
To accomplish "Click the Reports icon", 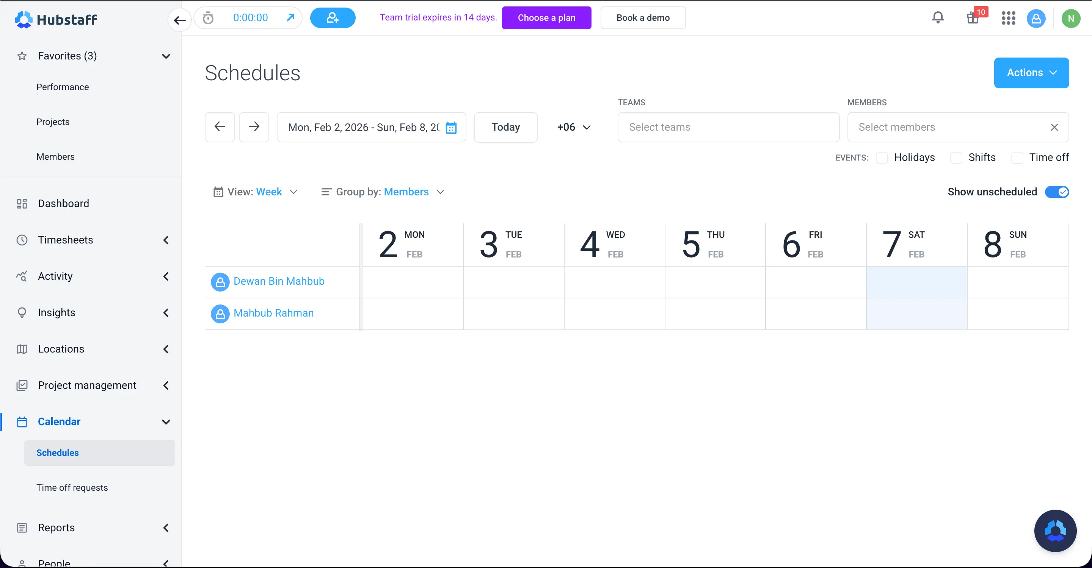I will coord(22,528).
